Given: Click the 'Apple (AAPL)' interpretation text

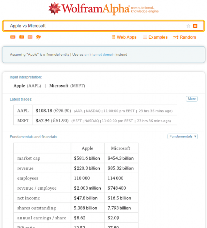Looking at the screenshot, I should pyautogui.click(x=28, y=86).
